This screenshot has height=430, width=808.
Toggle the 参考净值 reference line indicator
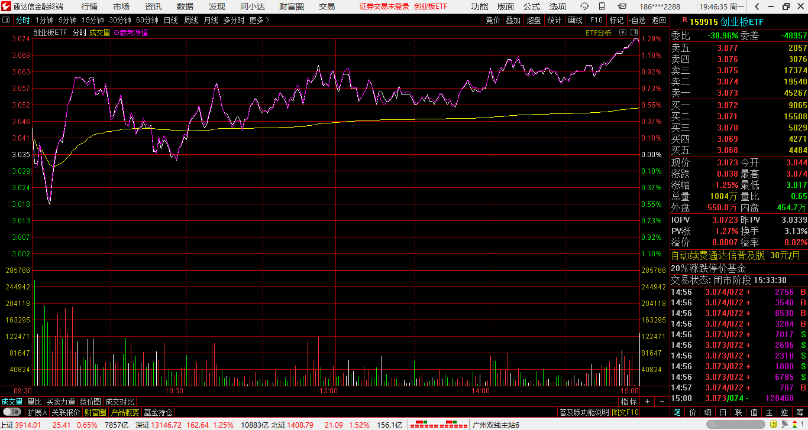(131, 33)
